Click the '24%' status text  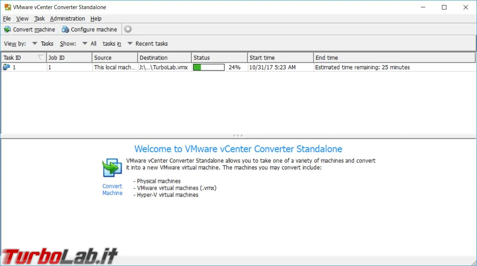[x=234, y=67]
